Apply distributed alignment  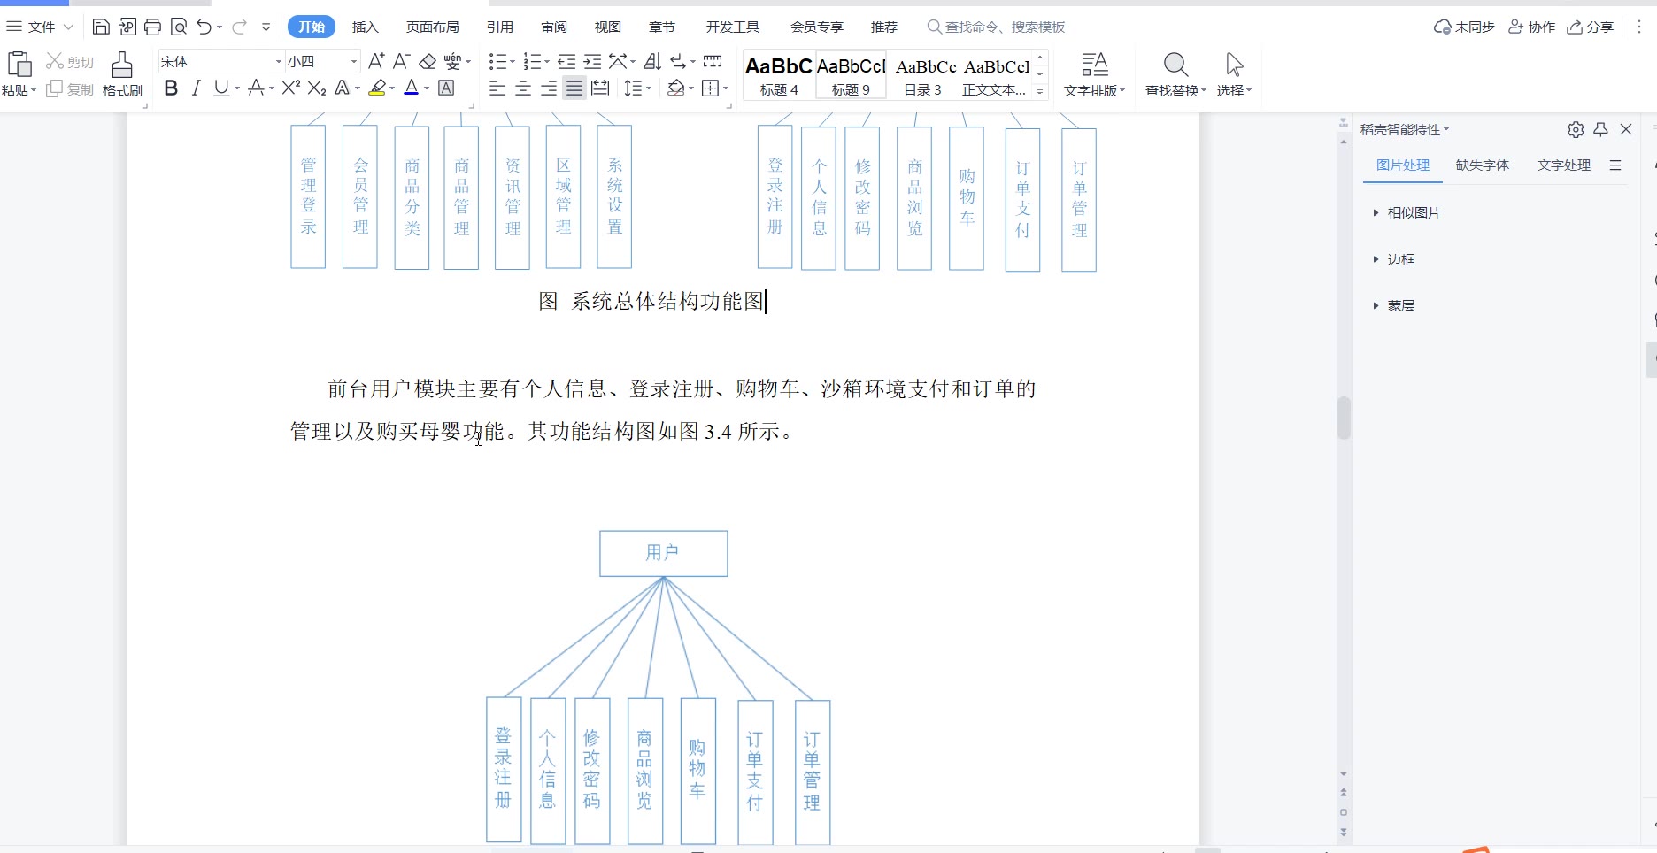click(600, 88)
